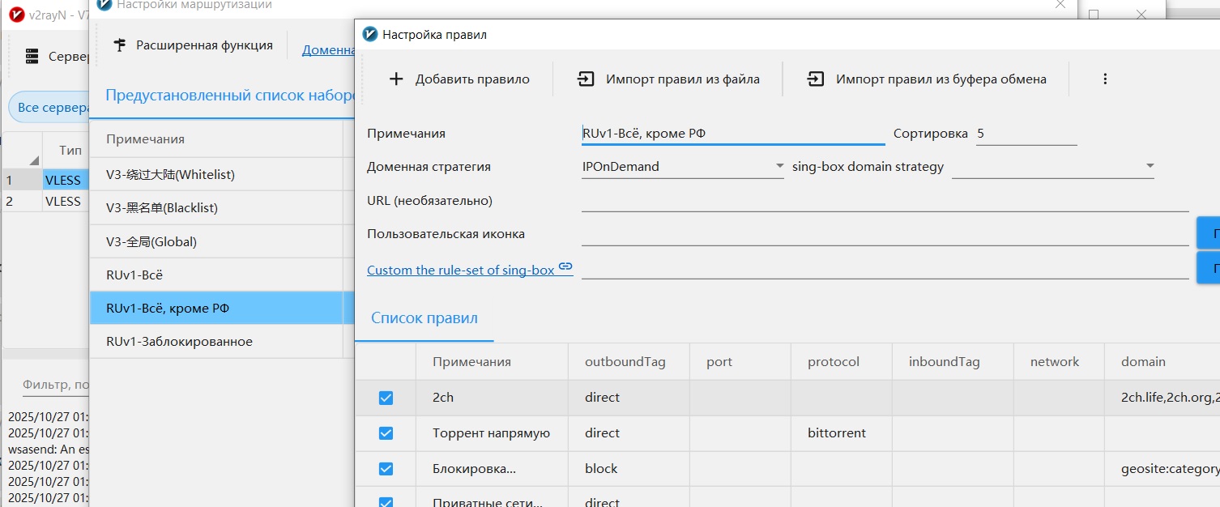Image resolution: width=1220 pixels, height=507 pixels.
Task: Click the Сортировка number field
Action: pos(1026,134)
